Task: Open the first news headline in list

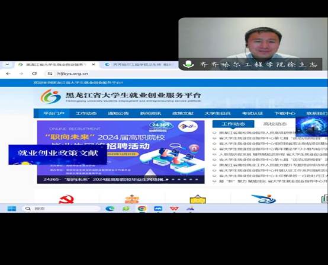Action: tap(258, 133)
